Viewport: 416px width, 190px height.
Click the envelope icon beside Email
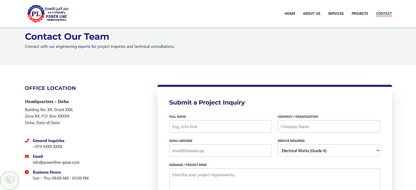tap(27, 156)
